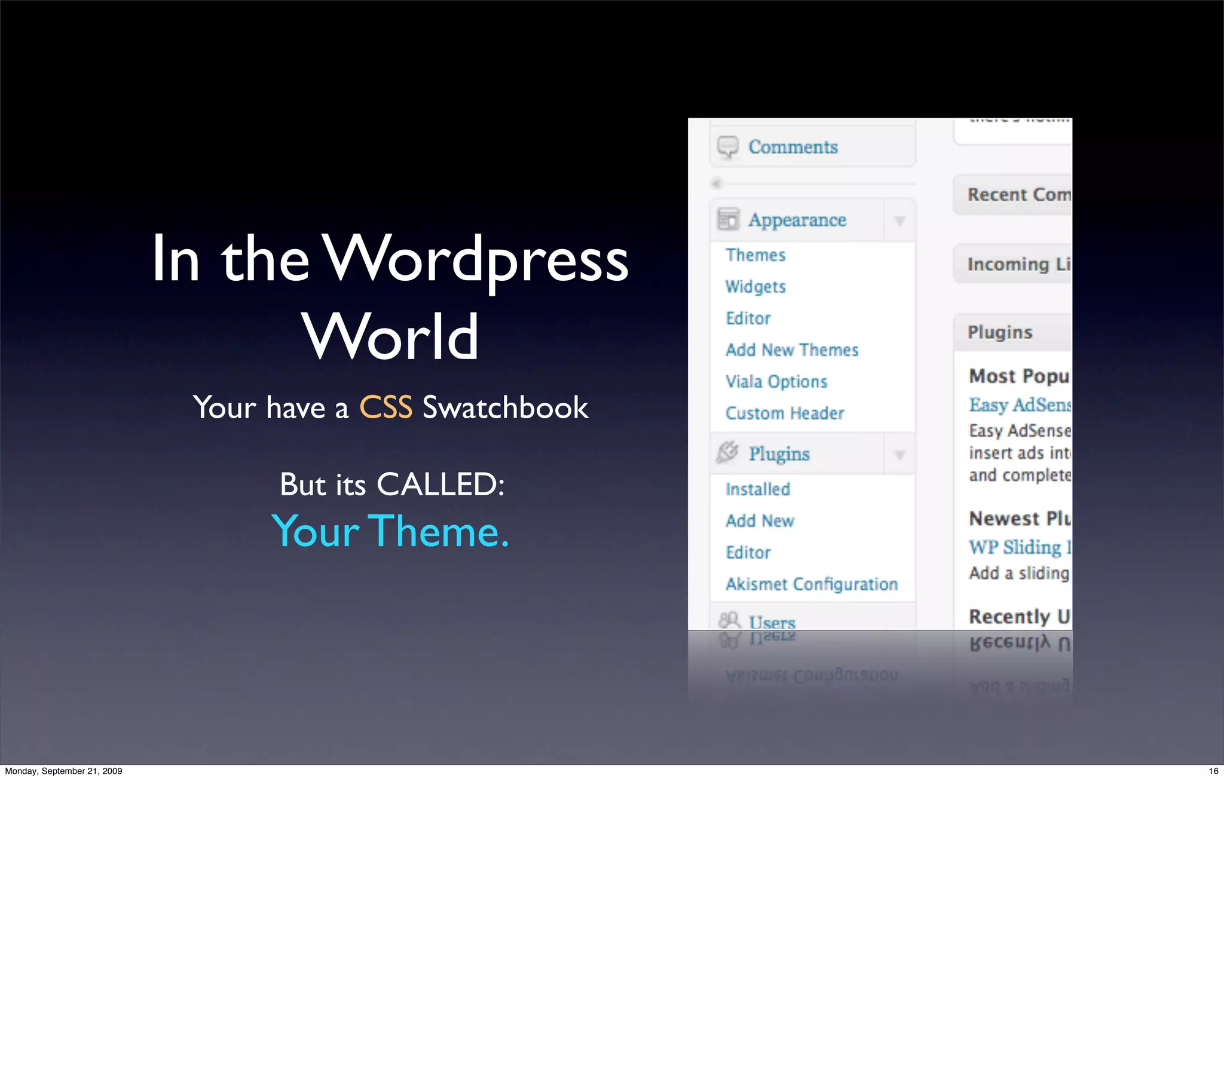Screen dimensions: 1224x1085
Task: Click the Appearance menu icon
Action: (x=728, y=219)
